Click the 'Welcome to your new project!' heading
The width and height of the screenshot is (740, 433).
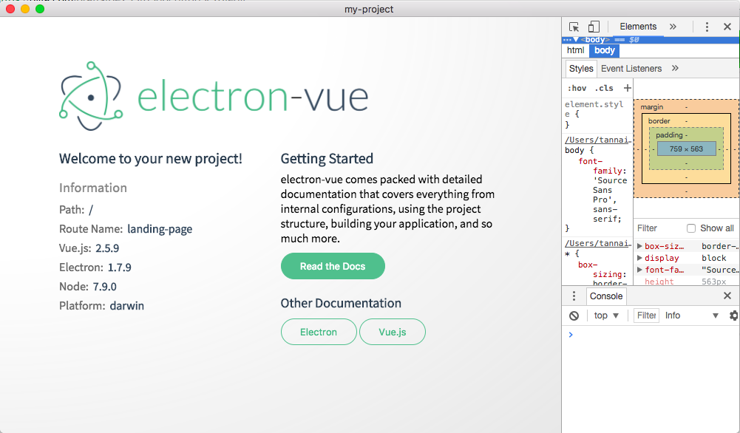click(151, 159)
